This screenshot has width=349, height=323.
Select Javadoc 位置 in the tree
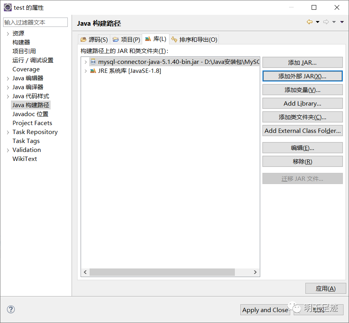tap(30, 114)
